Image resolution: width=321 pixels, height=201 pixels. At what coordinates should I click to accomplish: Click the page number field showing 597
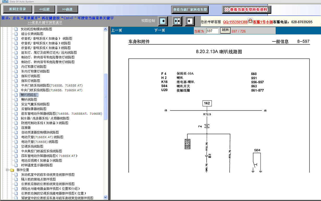pos(212,31)
